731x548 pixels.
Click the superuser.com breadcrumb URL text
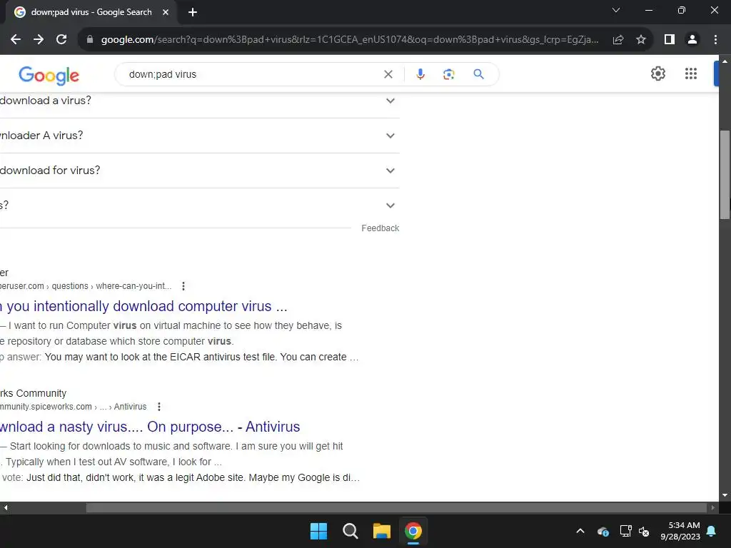pyautogui.click(x=86, y=286)
